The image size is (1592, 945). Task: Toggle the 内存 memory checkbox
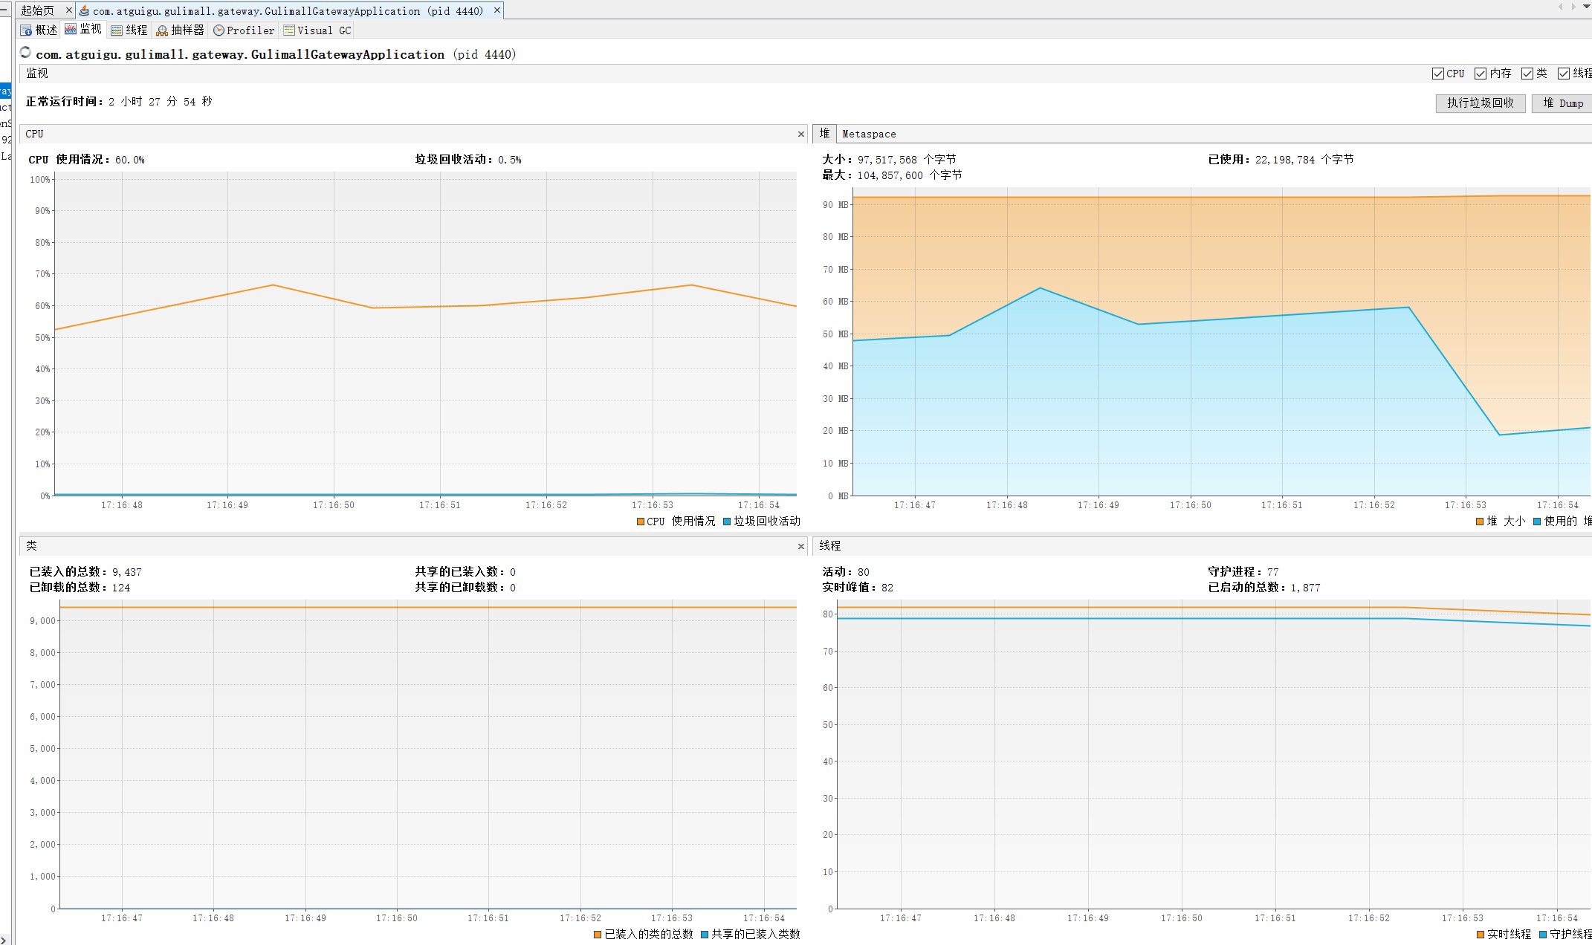pos(1481,74)
